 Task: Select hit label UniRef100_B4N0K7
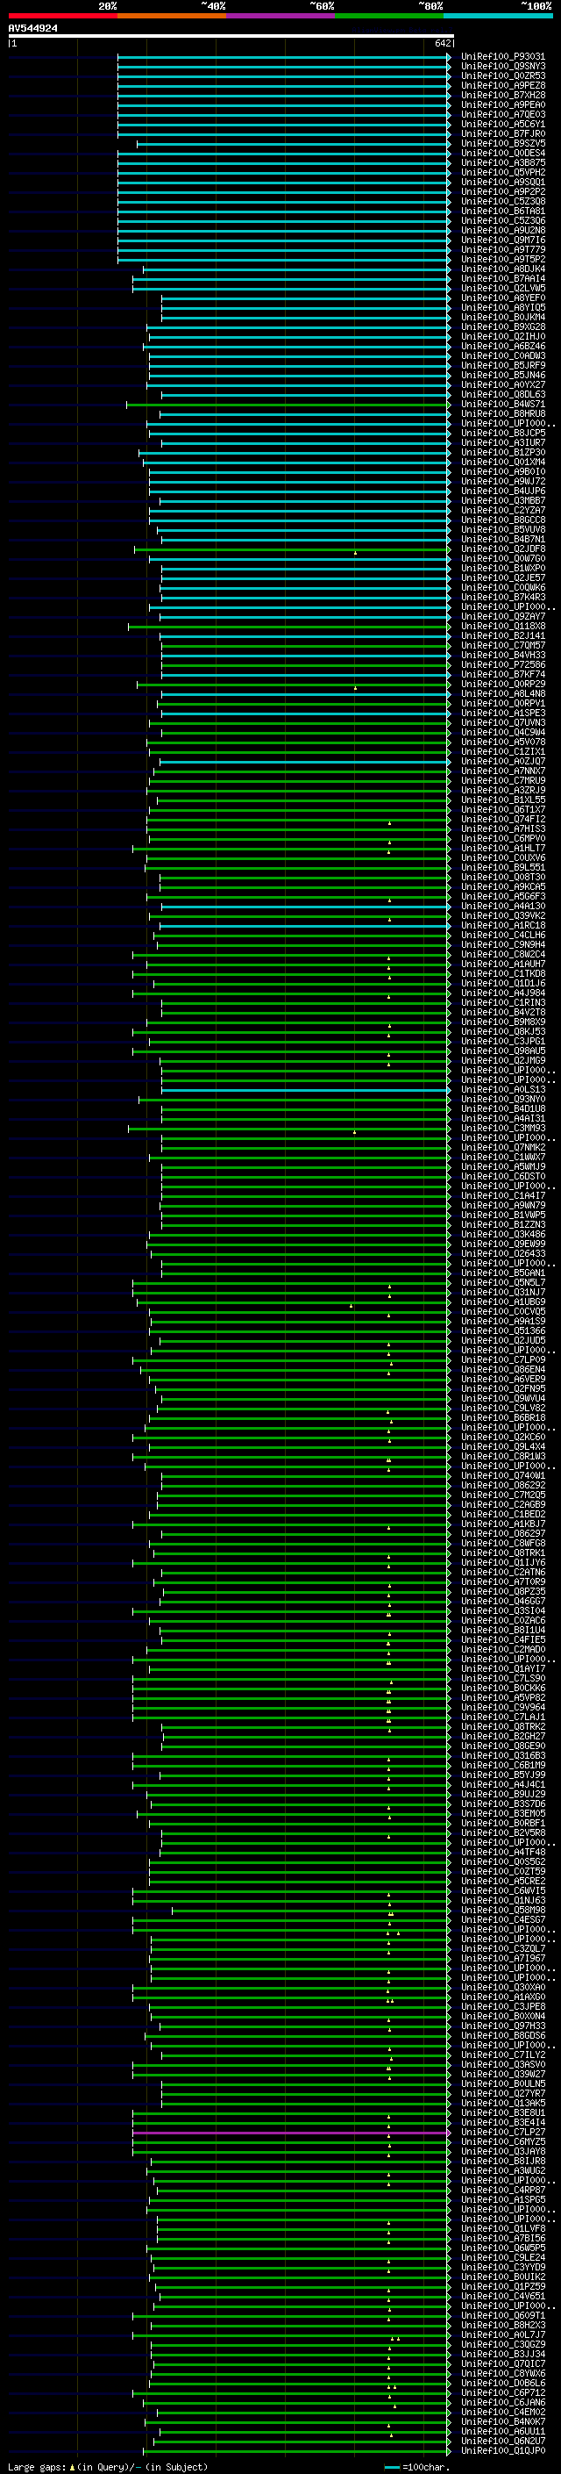[502, 2421]
